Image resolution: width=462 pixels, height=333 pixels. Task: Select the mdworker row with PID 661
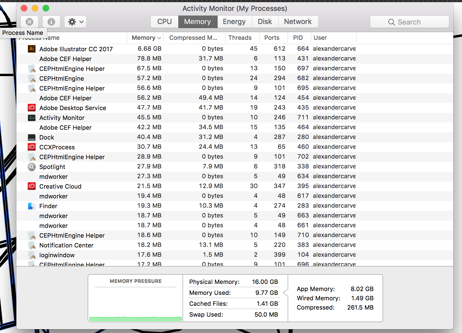235,225
